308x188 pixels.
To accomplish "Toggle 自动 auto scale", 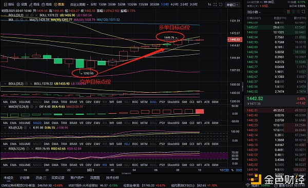I will (x=239, y=170).
